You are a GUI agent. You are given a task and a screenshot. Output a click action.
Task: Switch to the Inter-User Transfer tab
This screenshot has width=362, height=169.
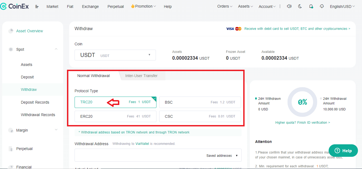pyautogui.click(x=141, y=76)
